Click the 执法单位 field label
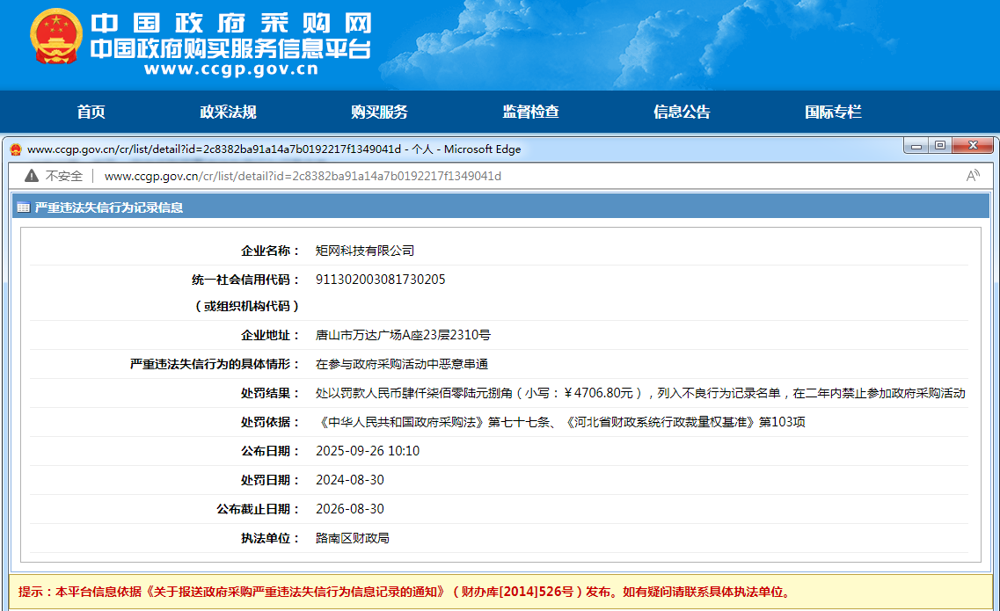 (270, 538)
